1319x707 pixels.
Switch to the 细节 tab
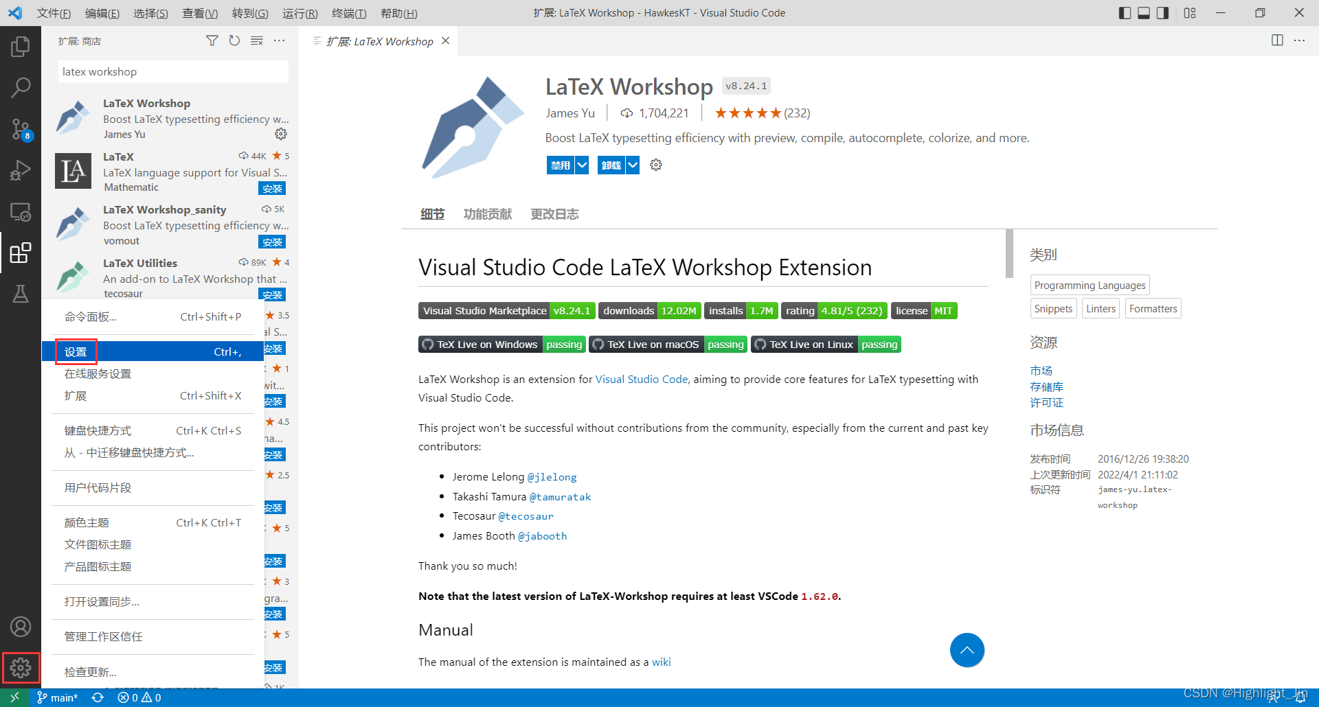[432, 214]
